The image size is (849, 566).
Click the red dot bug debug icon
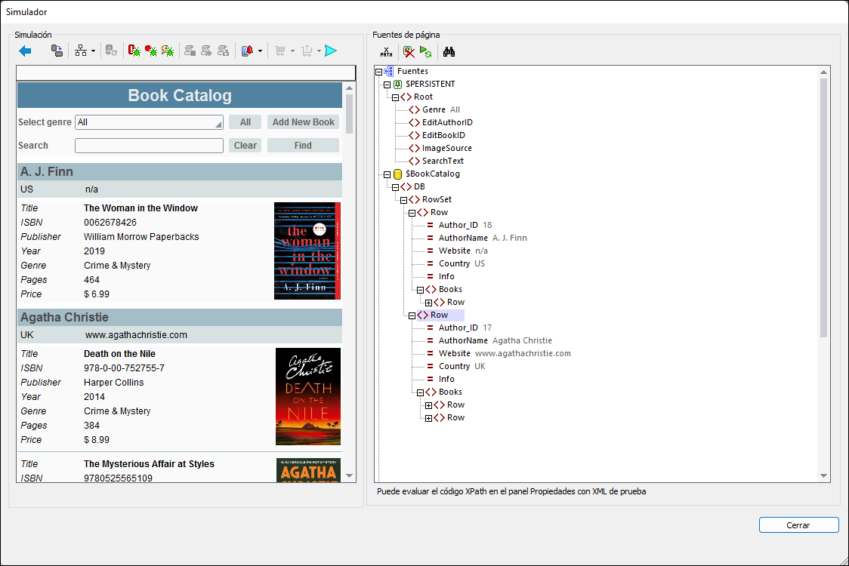(x=151, y=51)
